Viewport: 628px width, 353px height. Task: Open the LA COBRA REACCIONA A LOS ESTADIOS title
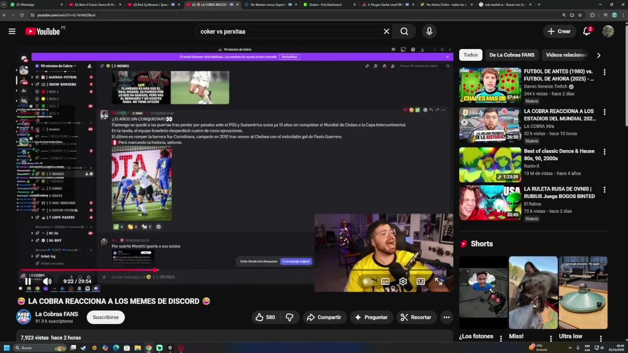pos(560,115)
